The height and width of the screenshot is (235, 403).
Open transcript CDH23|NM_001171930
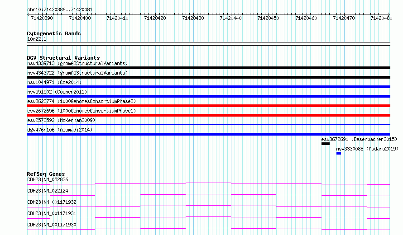(x=52, y=225)
